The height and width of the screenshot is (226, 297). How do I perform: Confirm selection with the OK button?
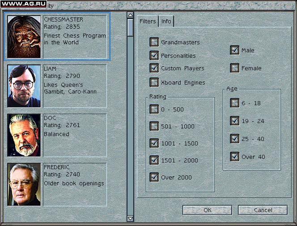point(208,210)
